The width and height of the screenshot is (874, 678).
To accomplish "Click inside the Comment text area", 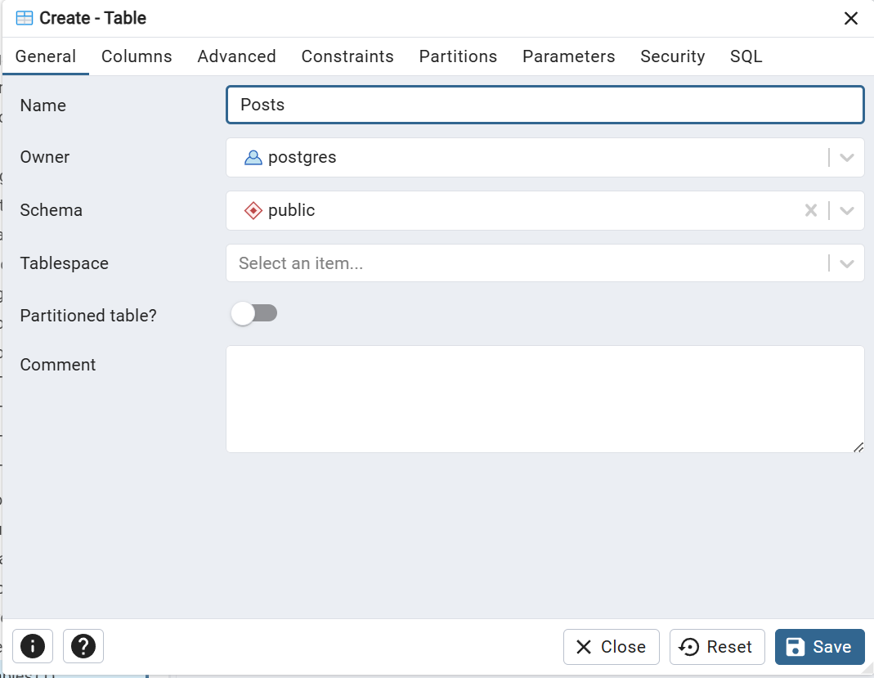I will click(x=545, y=398).
